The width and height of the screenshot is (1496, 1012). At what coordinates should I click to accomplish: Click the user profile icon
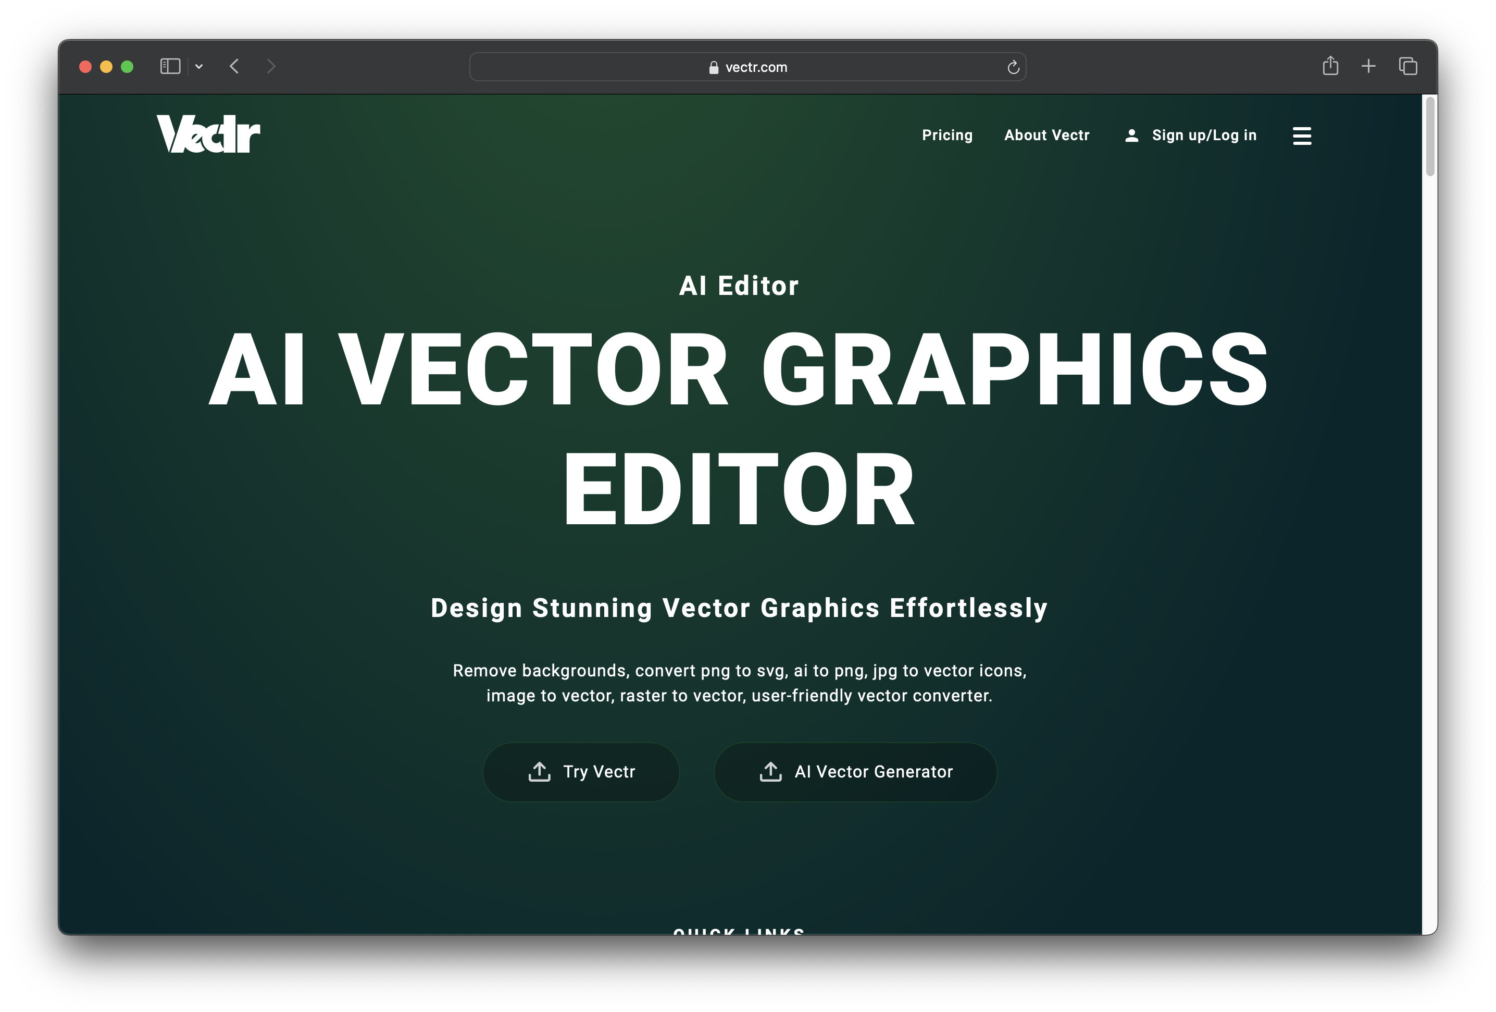click(1131, 135)
